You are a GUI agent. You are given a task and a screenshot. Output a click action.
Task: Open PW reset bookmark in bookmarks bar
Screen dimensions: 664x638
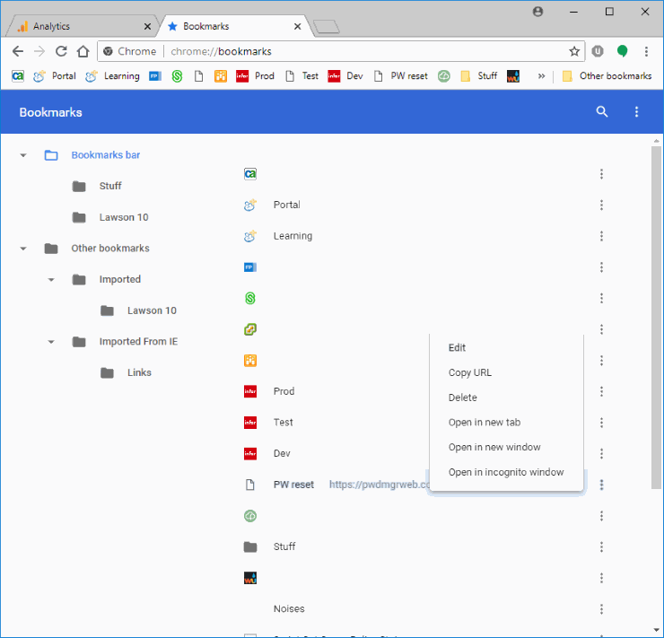pyautogui.click(x=401, y=76)
